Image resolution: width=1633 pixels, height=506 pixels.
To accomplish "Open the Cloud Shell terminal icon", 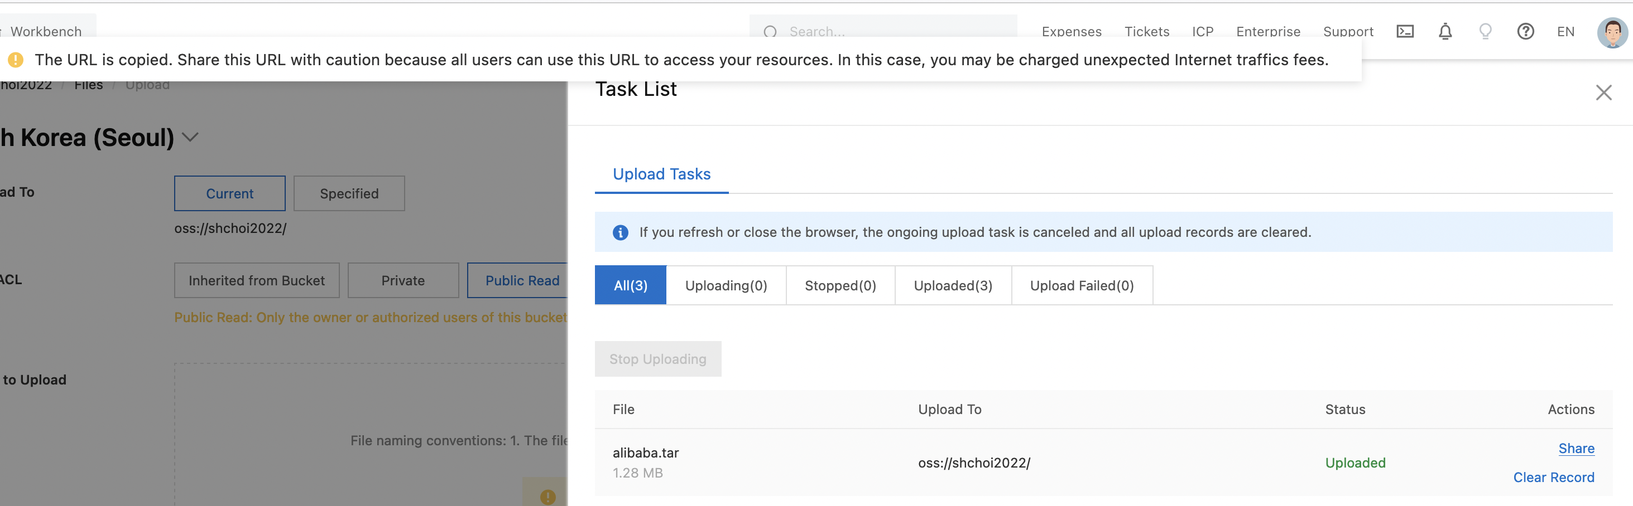I will pos(1405,31).
